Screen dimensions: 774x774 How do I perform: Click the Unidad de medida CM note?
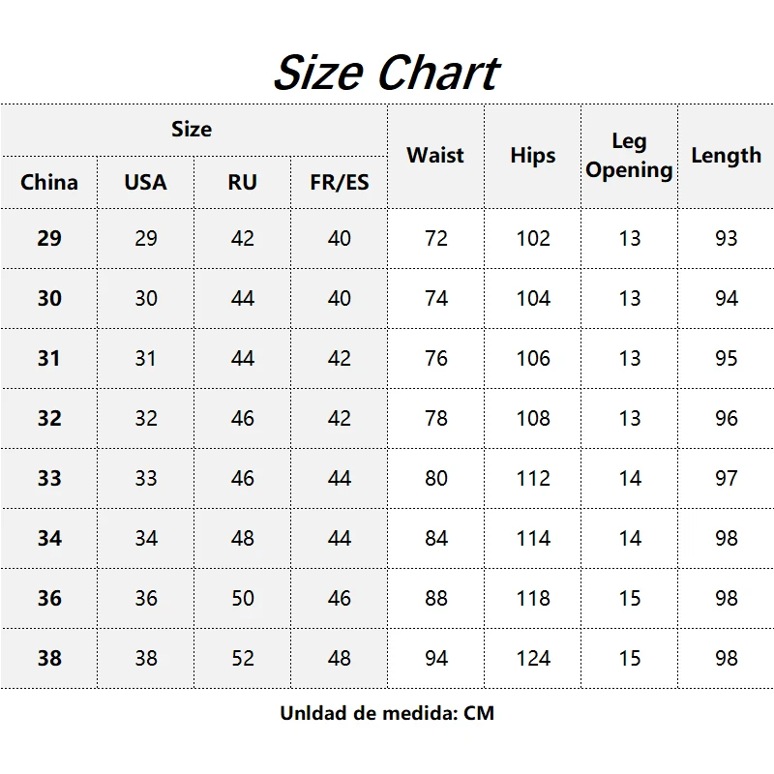pyautogui.click(x=386, y=714)
